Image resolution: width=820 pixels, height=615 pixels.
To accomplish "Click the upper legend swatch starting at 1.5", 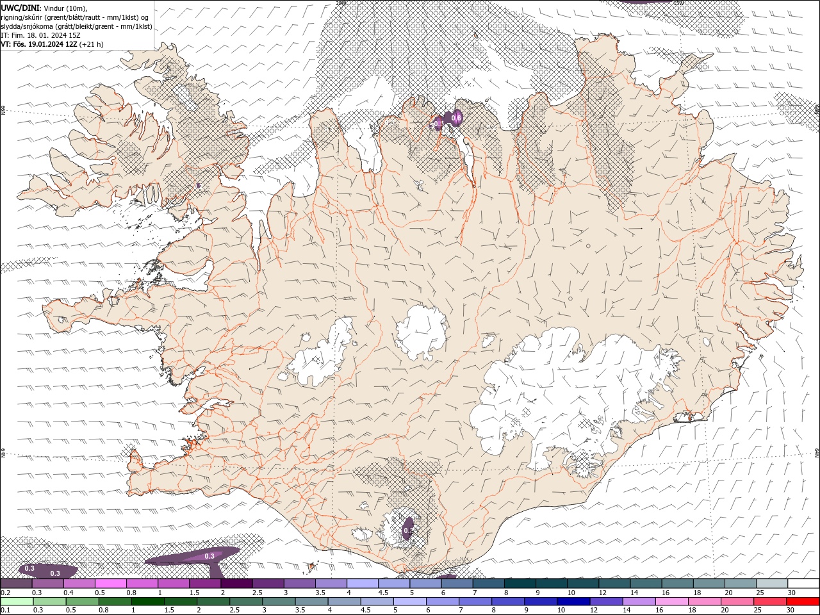I will click(204, 584).
